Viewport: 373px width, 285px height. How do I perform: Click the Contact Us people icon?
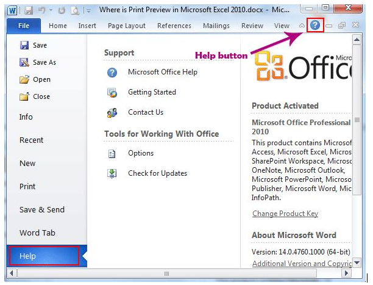click(112, 113)
